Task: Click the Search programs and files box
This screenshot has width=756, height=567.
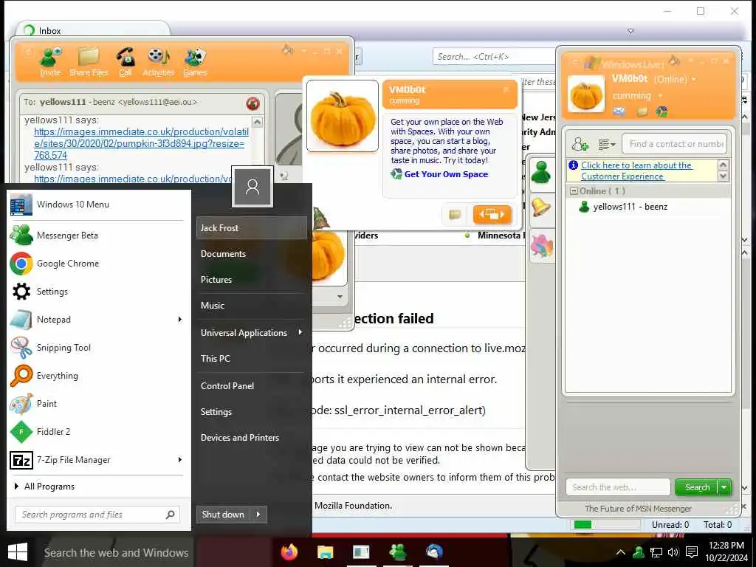Action: 97,515
